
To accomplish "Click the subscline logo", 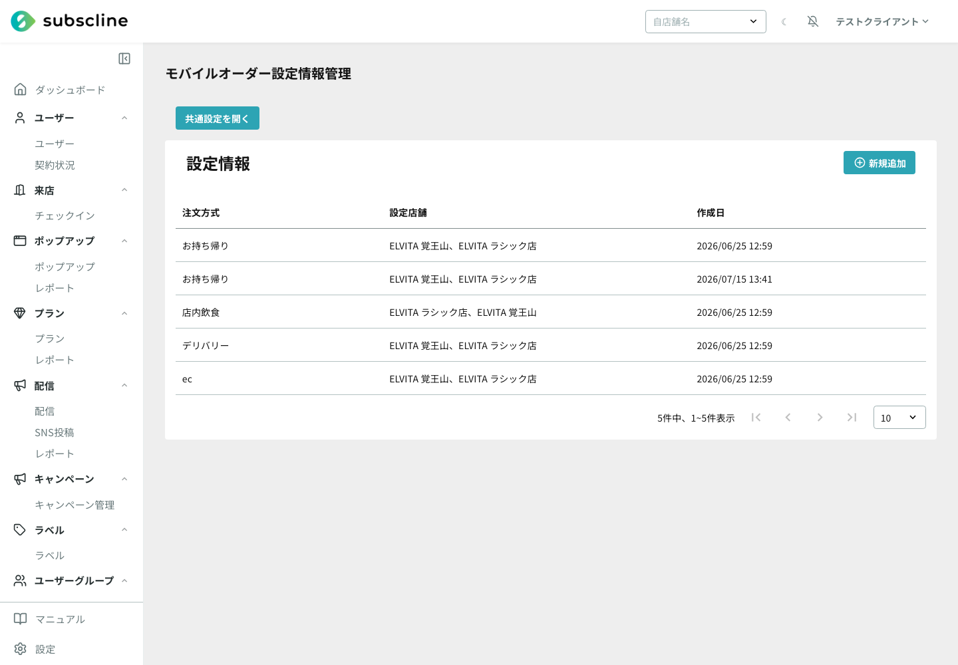I will pos(69,21).
